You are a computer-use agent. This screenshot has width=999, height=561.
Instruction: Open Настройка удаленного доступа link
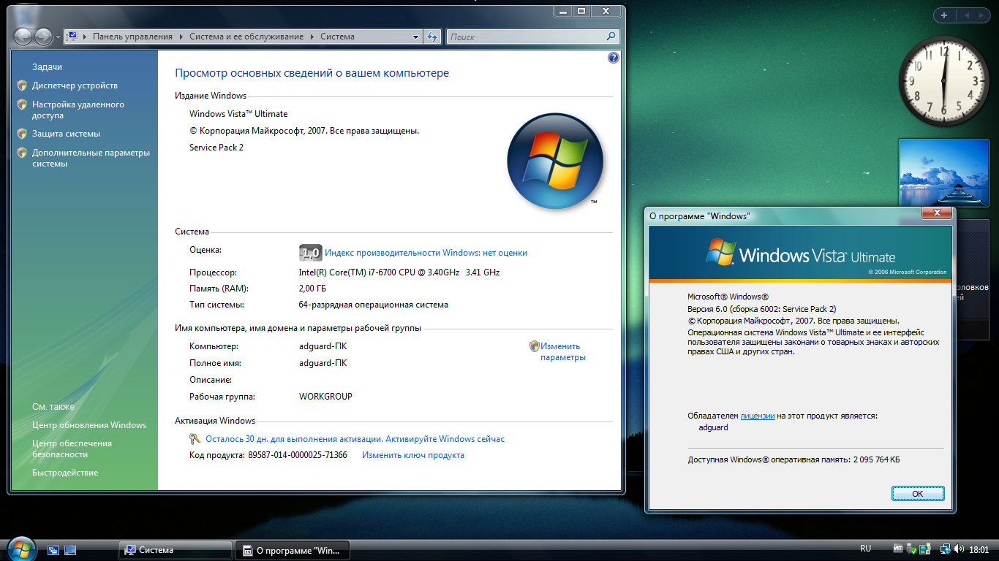click(x=78, y=110)
